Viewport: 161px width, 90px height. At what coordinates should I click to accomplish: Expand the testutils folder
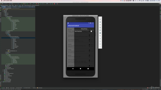tap(12, 61)
